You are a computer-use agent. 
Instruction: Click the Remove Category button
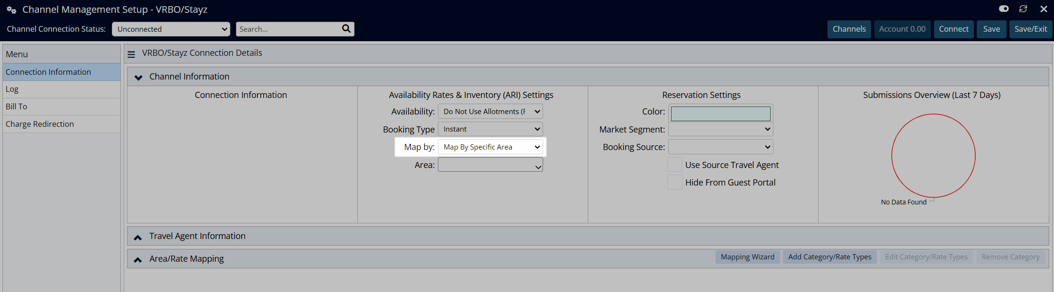tap(1011, 257)
